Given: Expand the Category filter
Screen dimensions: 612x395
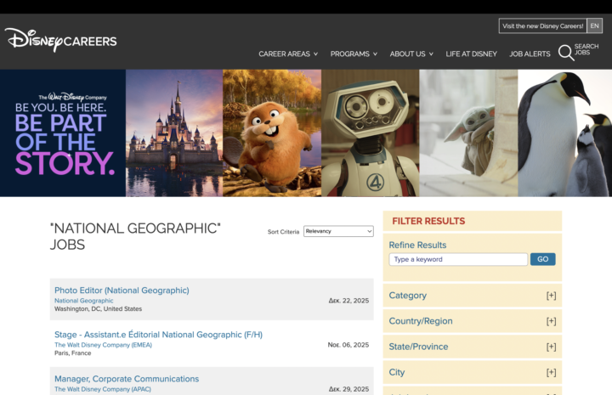Looking at the screenshot, I should point(473,296).
